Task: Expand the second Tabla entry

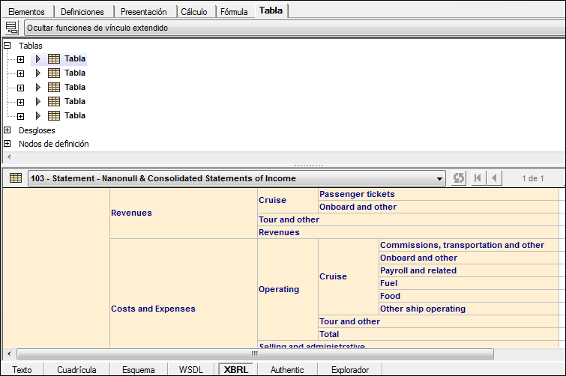Action: (x=20, y=73)
